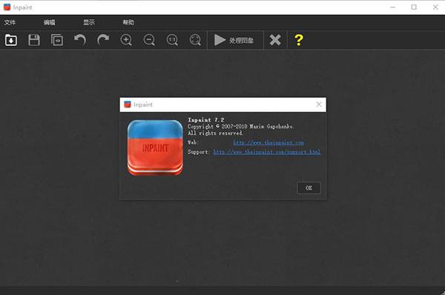The height and width of the screenshot is (295, 445).
Task: Fit image to window with zoom icon
Action: tap(195, 40)
